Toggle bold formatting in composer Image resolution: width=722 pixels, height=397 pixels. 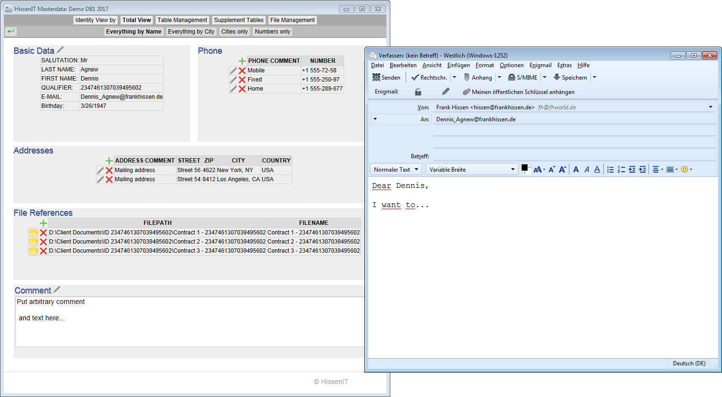(x=576, y=169)
